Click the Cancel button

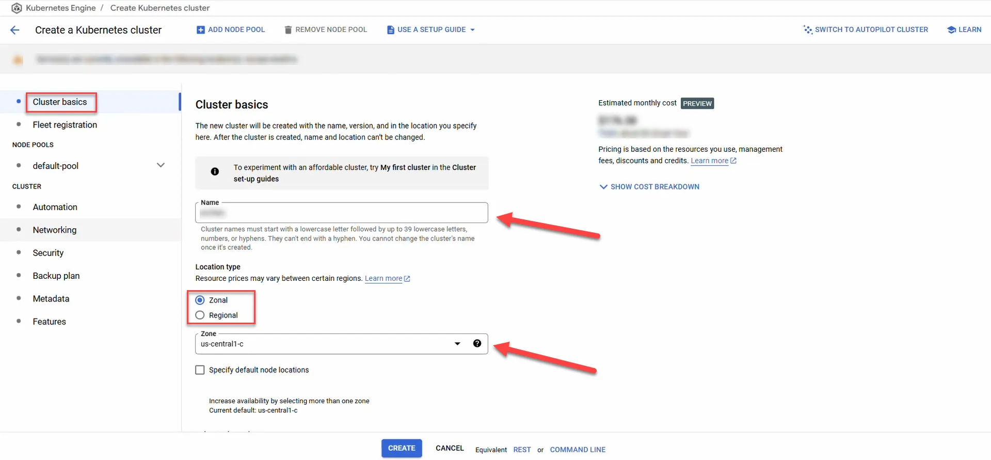coord(450,448)
